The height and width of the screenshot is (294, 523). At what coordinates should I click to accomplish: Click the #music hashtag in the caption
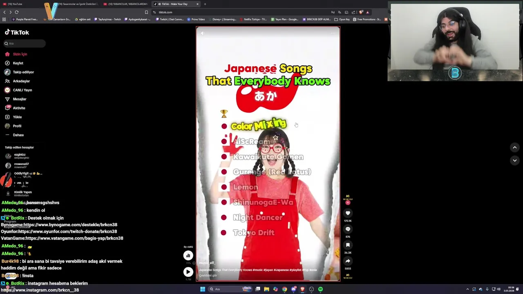258,270
